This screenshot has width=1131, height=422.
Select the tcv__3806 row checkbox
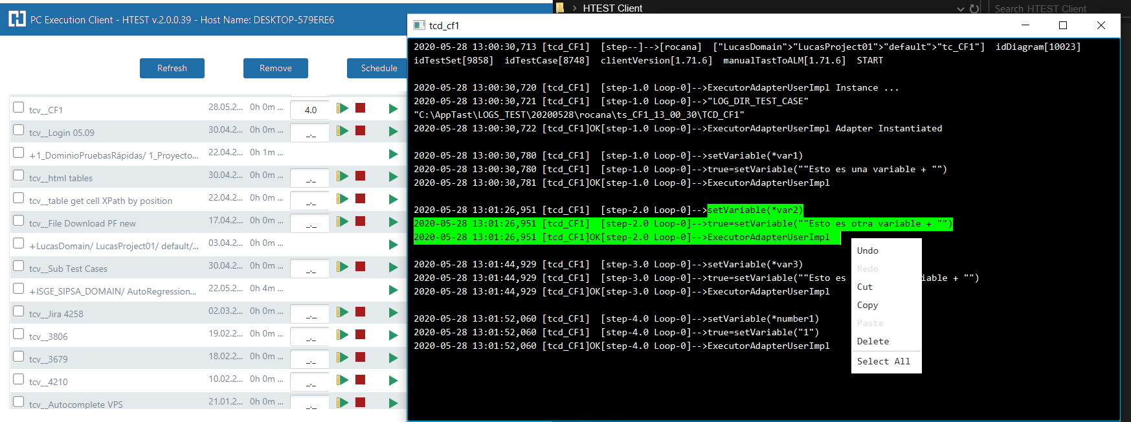click(x=19, y=334)
